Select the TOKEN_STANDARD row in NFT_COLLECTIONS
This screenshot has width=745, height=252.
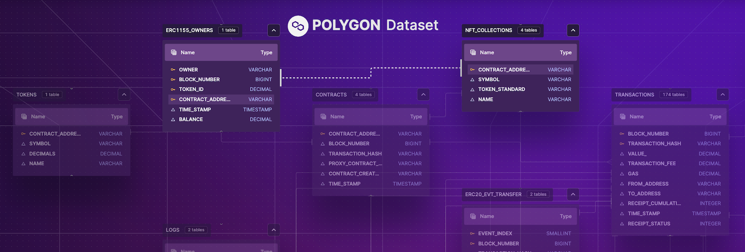(x=520, y=89)
